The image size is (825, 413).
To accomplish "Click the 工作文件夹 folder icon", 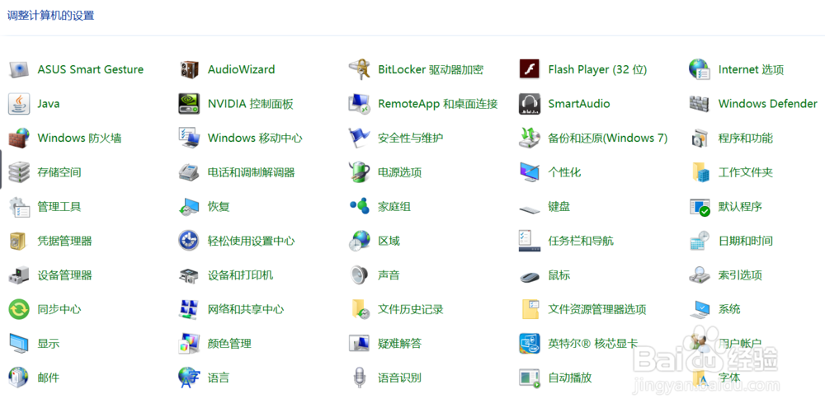I will pos(700,171).
